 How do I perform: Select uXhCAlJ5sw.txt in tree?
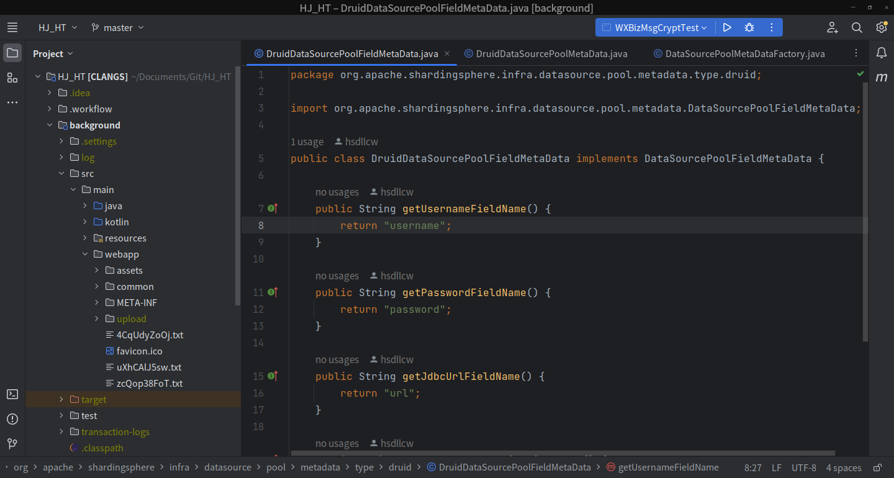[x=143, y=368]
